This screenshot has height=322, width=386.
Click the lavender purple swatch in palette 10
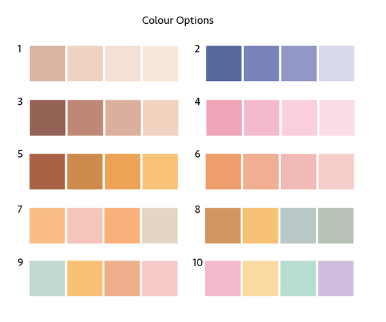pos(336,278)
